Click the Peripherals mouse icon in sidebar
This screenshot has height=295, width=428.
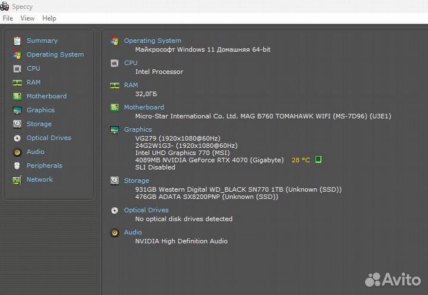click(17, 166)
